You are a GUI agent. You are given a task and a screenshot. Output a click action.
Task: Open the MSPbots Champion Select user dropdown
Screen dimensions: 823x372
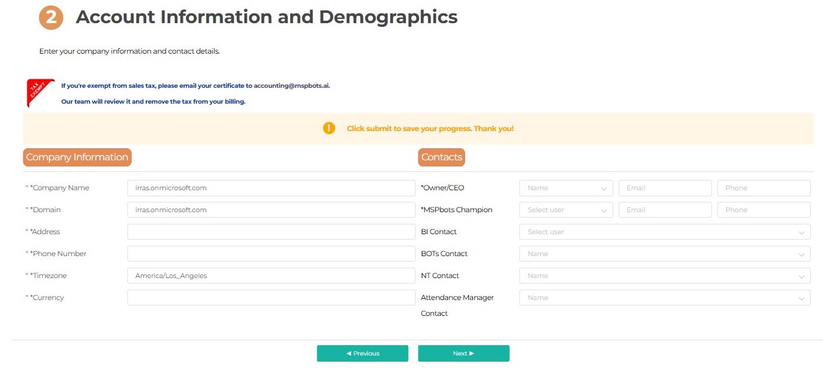(566, 210)
